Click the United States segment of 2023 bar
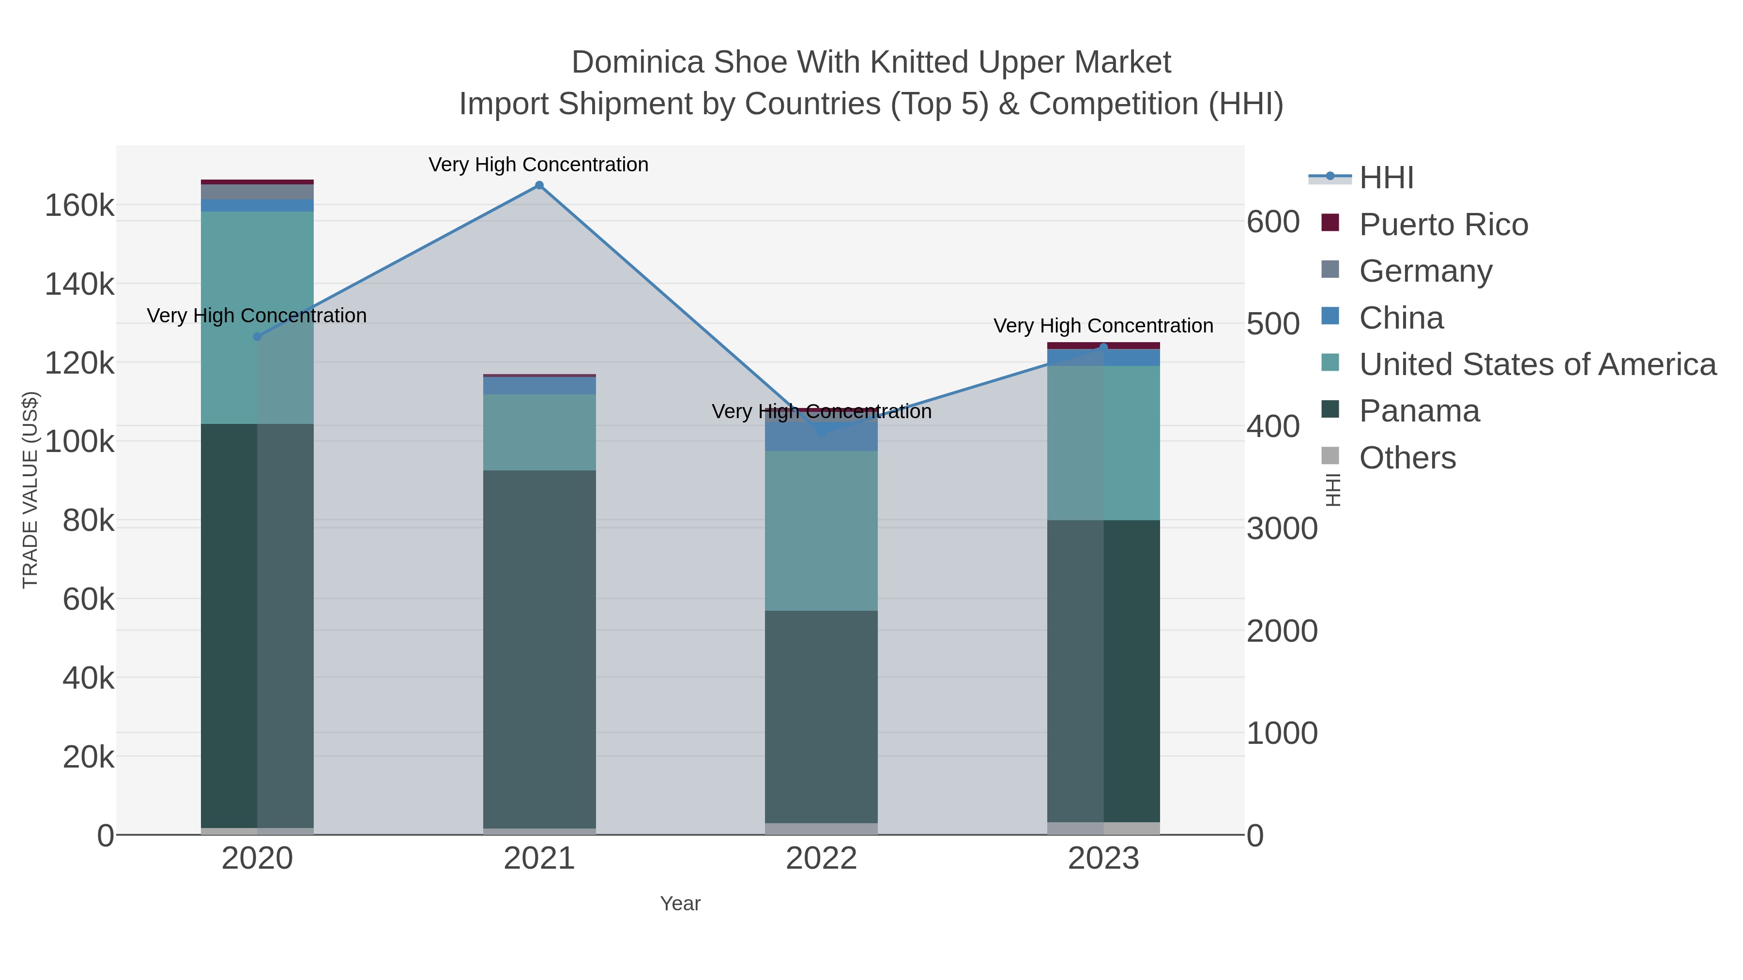Viewport: 1743px width, 980px height. point(1103,443)
